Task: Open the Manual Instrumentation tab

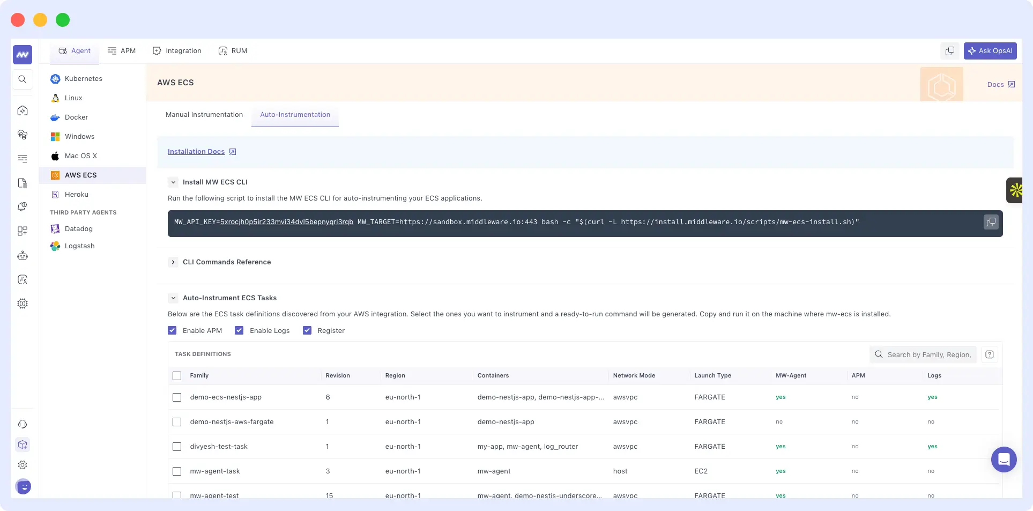Action: click(204, 115)
